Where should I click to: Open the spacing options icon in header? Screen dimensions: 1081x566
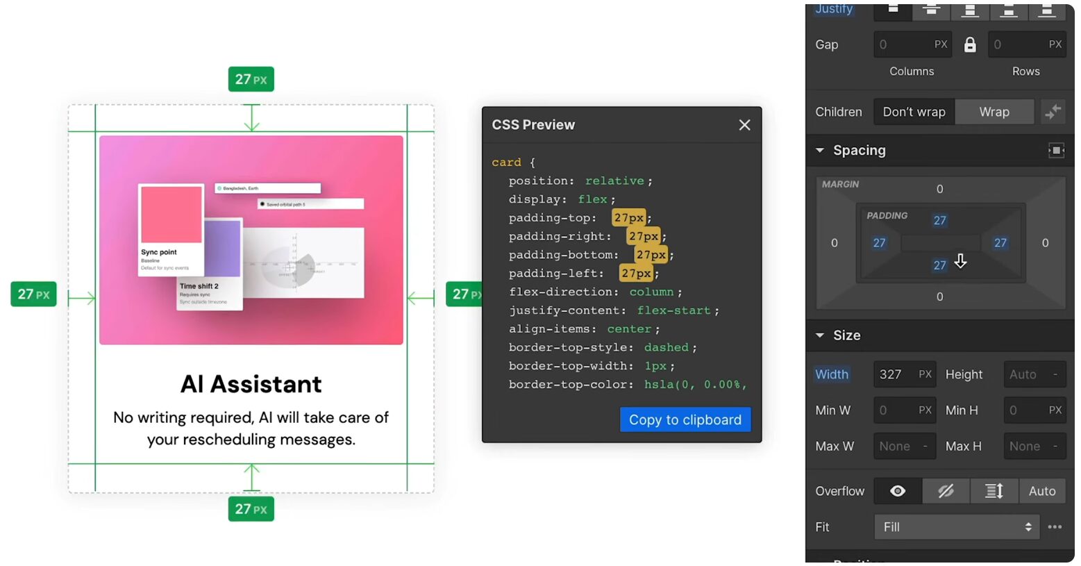click(1056, 151)
